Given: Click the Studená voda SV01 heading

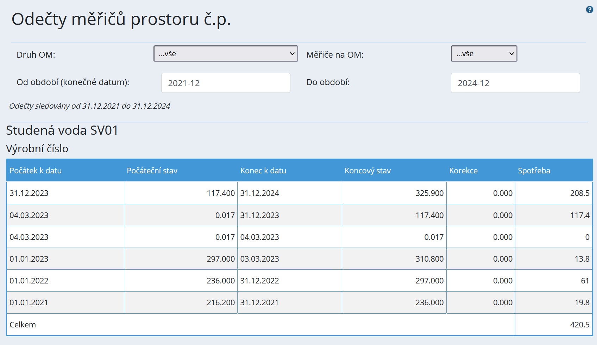Looking at the screenshot, I should click(x=62, y=130).
